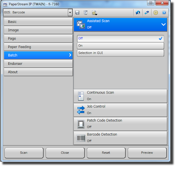Click the Close button

pos(65,153)
